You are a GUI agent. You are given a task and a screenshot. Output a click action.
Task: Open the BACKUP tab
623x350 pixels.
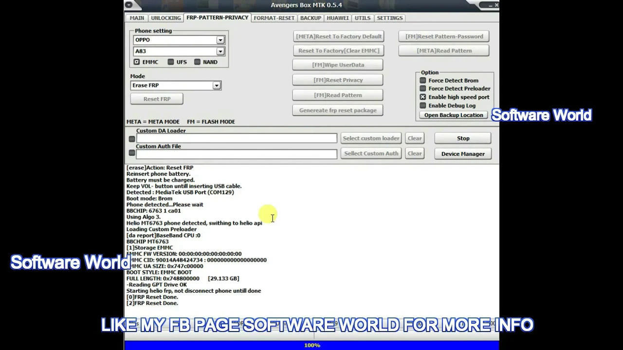pos(311,18)
